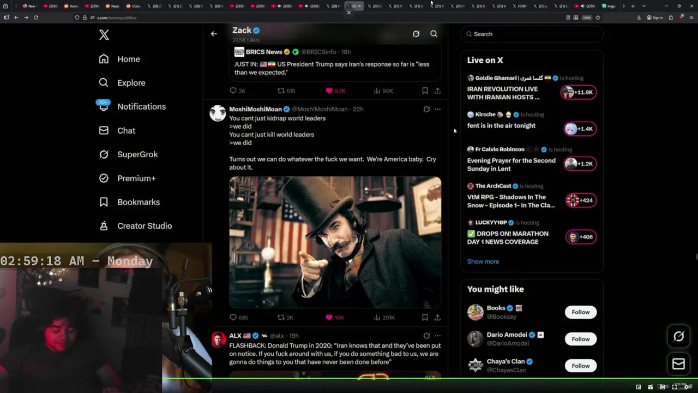Click the Home house icon
698x393 pixels.
(x=104, y=59)
